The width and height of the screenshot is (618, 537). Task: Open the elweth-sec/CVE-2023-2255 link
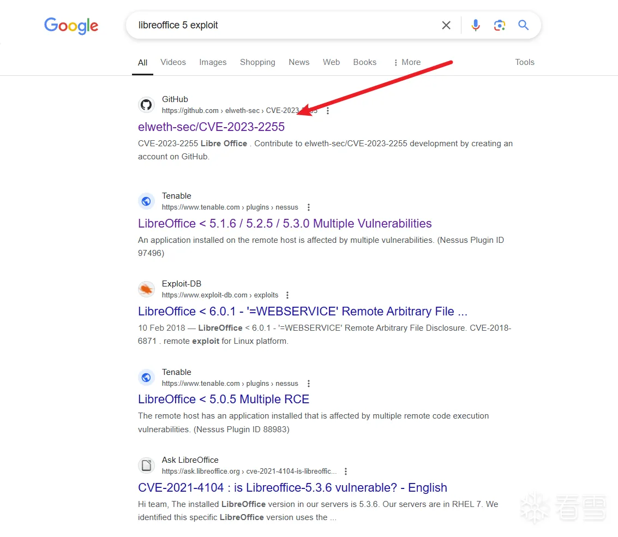(211, 127)
